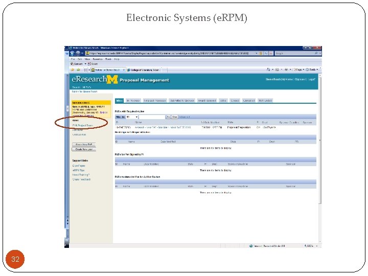Image resolution: width=368 pixels, height=276 pixels.
Task: Open the eRPM Tips support link
Action: coord(78,170)
